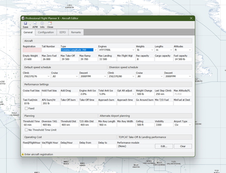This screenshot has height=173, width=226.
Task: Click the APU burn/Hr field
Action: click(x=51, y=104)
